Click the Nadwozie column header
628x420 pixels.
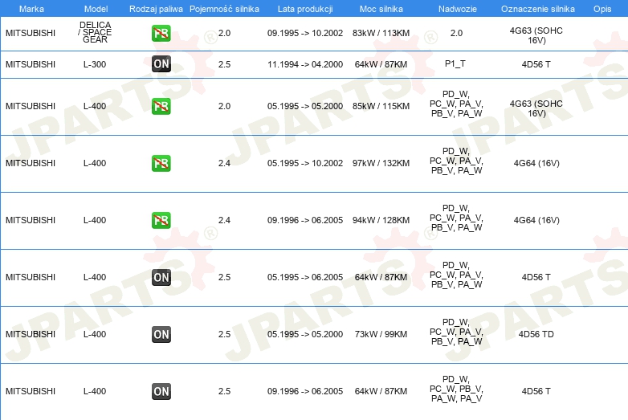458,9
